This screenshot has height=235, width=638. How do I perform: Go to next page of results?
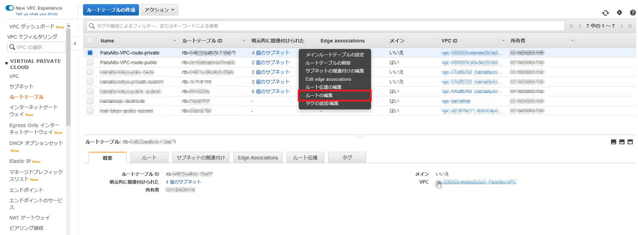point(622,25)
